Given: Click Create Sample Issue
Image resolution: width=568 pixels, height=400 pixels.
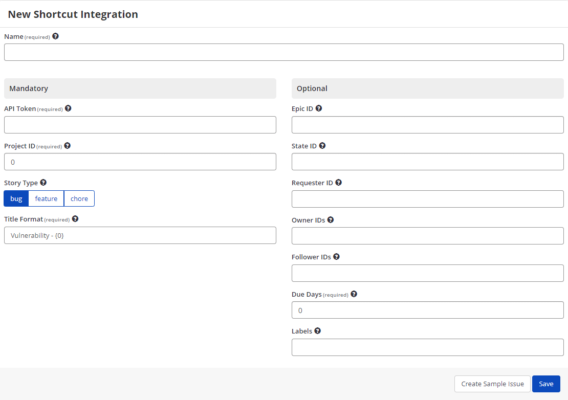Looking at the screenshot, I should 492,384.
